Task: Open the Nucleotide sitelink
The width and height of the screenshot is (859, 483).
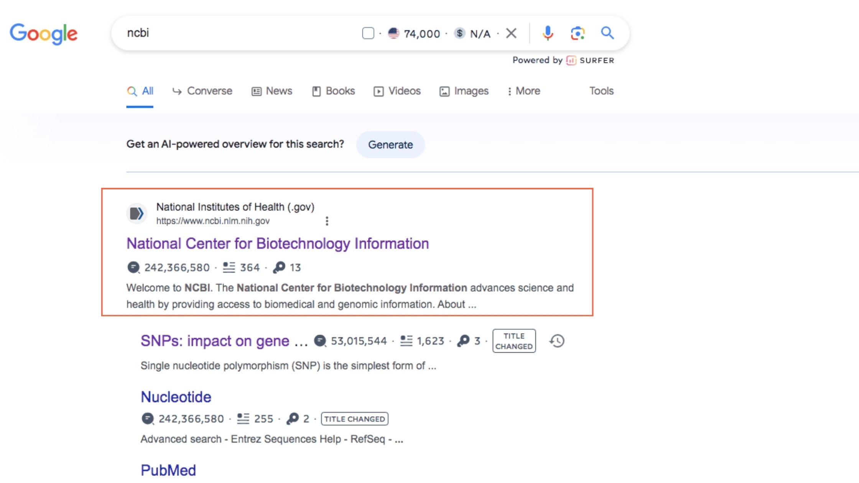Action: coord(176,397)
